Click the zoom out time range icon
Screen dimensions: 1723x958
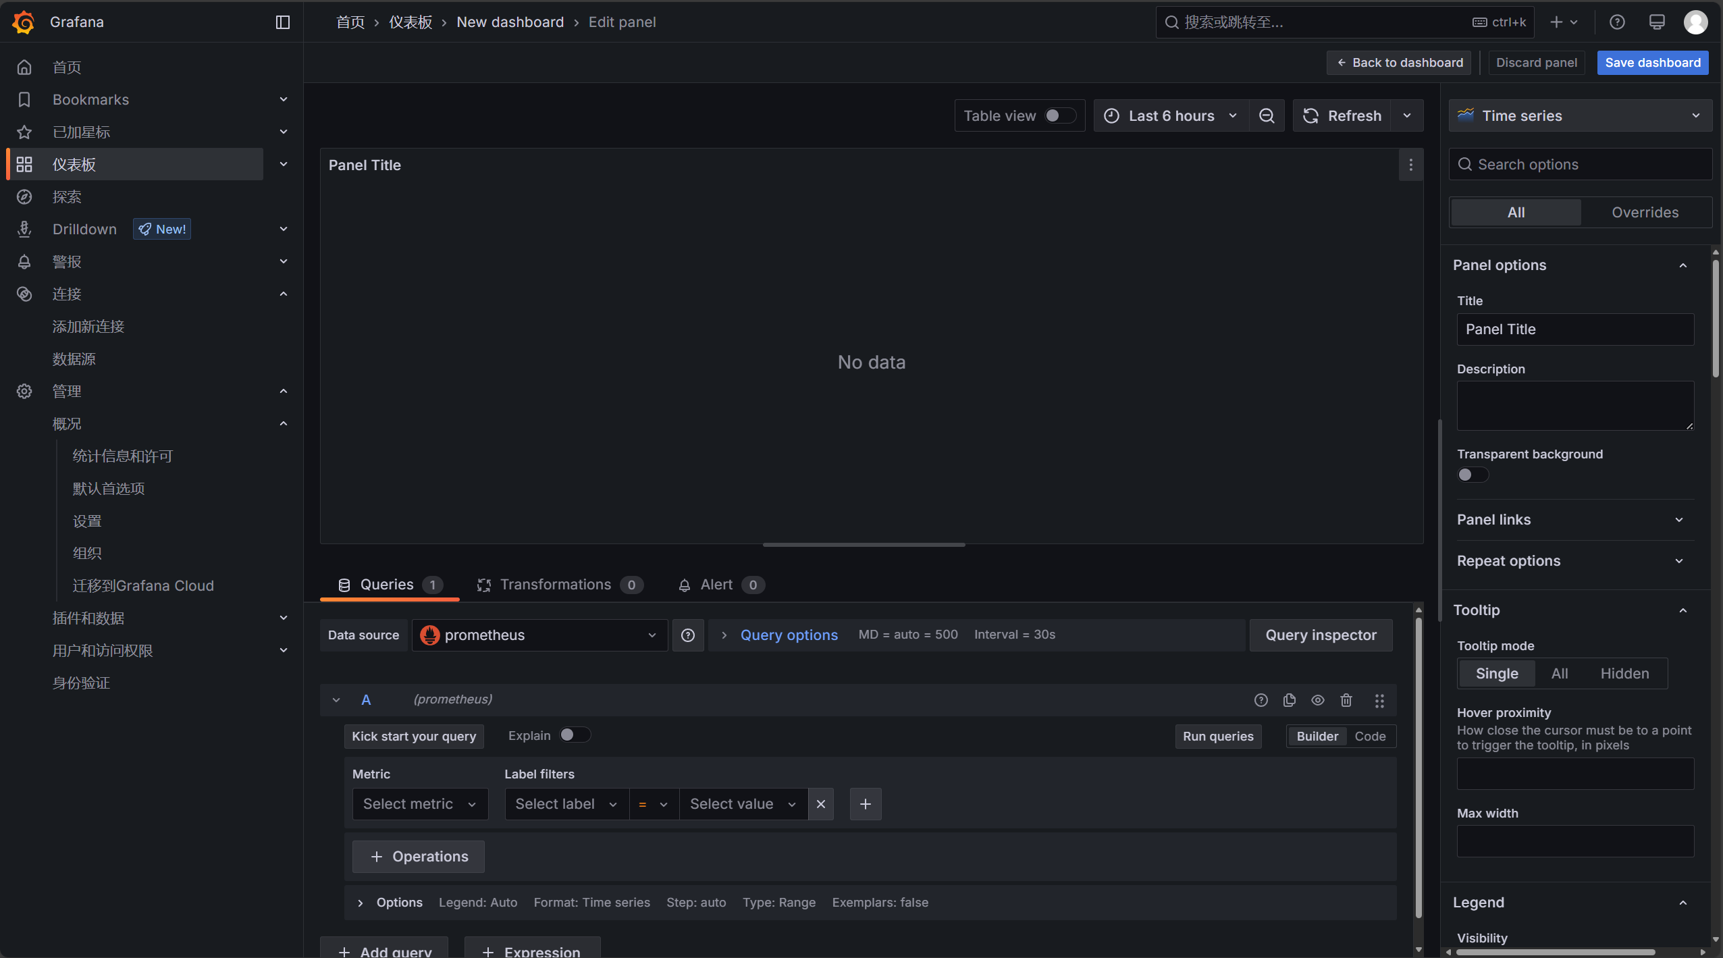pos(1267,116)
